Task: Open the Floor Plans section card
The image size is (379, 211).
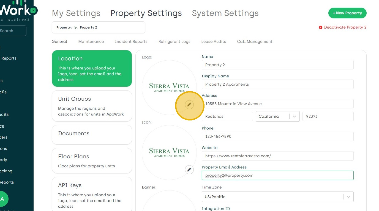Action: point(92,161)
